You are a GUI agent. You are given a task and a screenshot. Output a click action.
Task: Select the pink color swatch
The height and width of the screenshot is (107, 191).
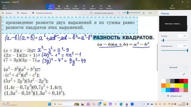[181, 90]
